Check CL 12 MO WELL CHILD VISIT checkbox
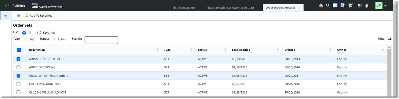The height and width of the screenshot is (99, 399). point(18,92)
